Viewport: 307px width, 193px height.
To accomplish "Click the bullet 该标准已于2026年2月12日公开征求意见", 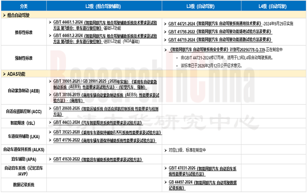I will pyautogui.click(x=211, y=66).
